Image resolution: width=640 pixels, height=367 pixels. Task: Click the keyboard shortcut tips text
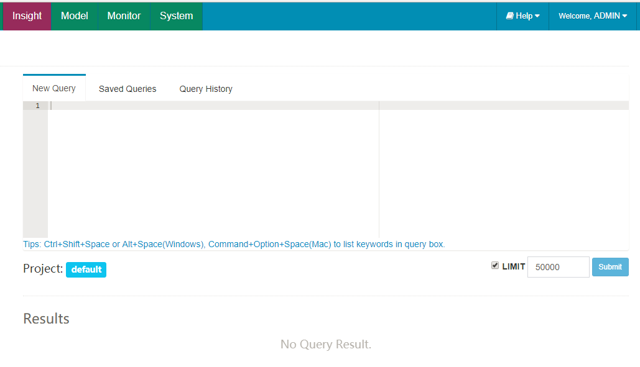(x=234, y=244)
